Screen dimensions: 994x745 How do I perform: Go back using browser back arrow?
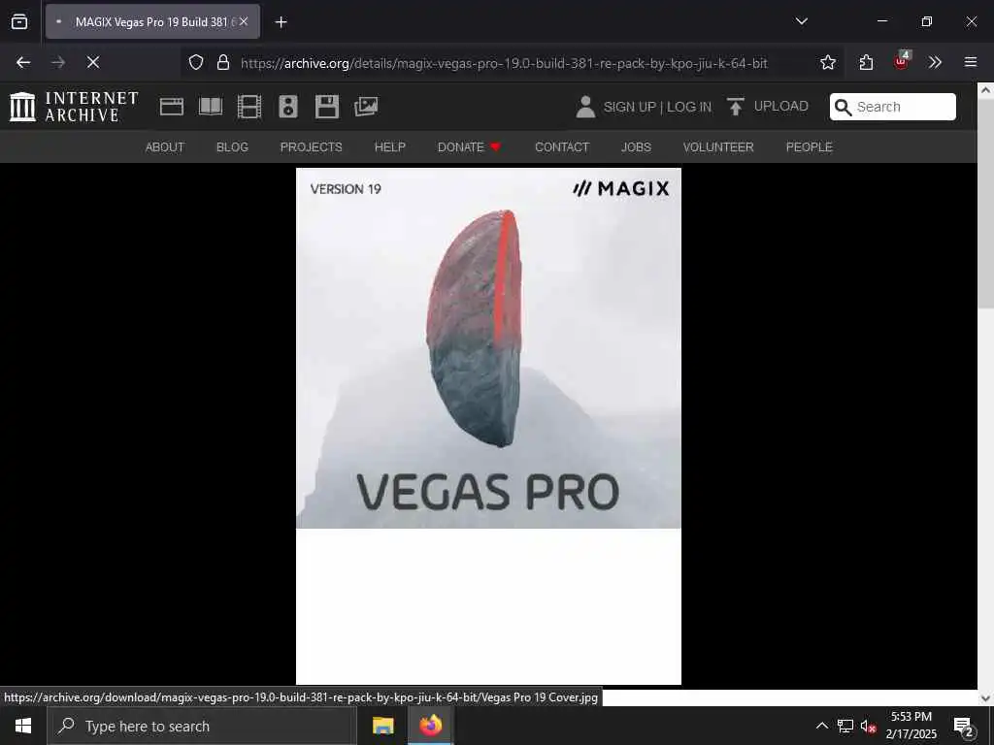point(23,62)
